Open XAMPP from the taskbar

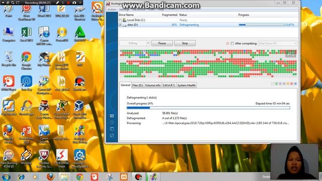click(124, 176)
